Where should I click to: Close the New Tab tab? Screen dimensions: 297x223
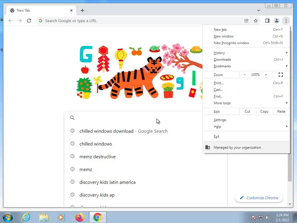(x=71, y=10)
